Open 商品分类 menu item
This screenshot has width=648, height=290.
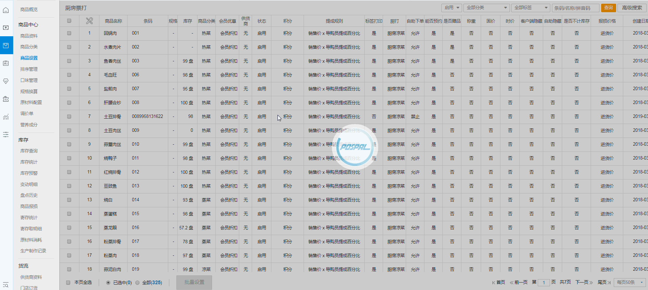[29, 47]
